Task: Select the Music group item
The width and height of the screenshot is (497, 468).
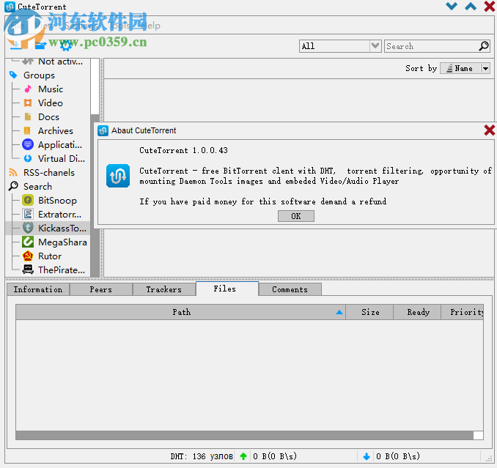Action: (x=51, y=89)
